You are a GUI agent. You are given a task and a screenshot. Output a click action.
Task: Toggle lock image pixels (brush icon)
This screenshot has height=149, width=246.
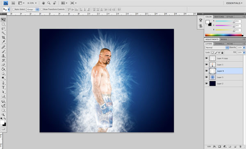click(x=216, y=53)
